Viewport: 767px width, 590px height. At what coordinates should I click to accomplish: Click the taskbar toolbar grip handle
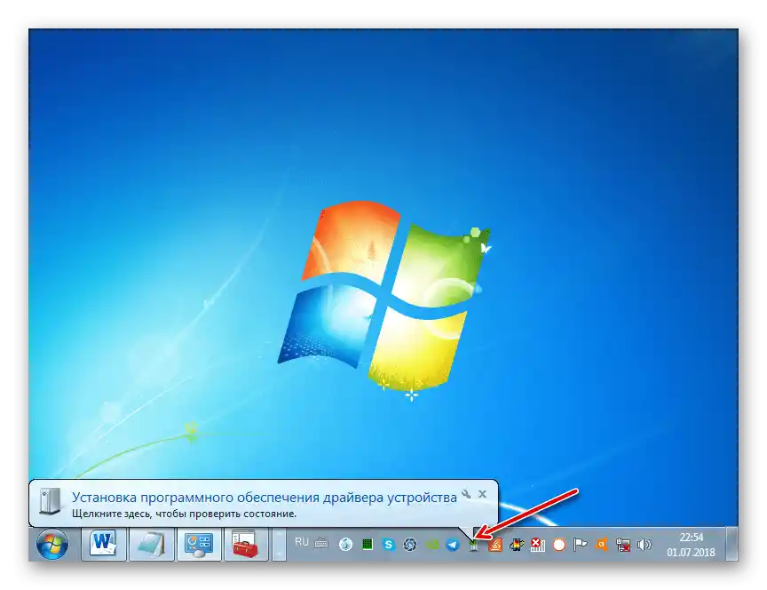pos(279,544)
